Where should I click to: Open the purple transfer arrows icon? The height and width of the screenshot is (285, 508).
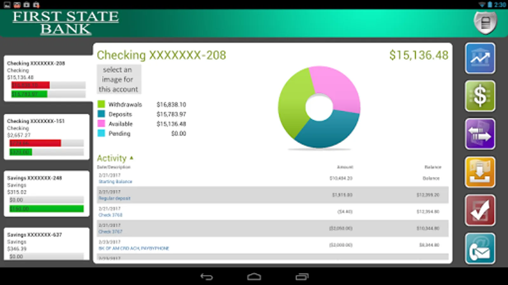point(480,134)
